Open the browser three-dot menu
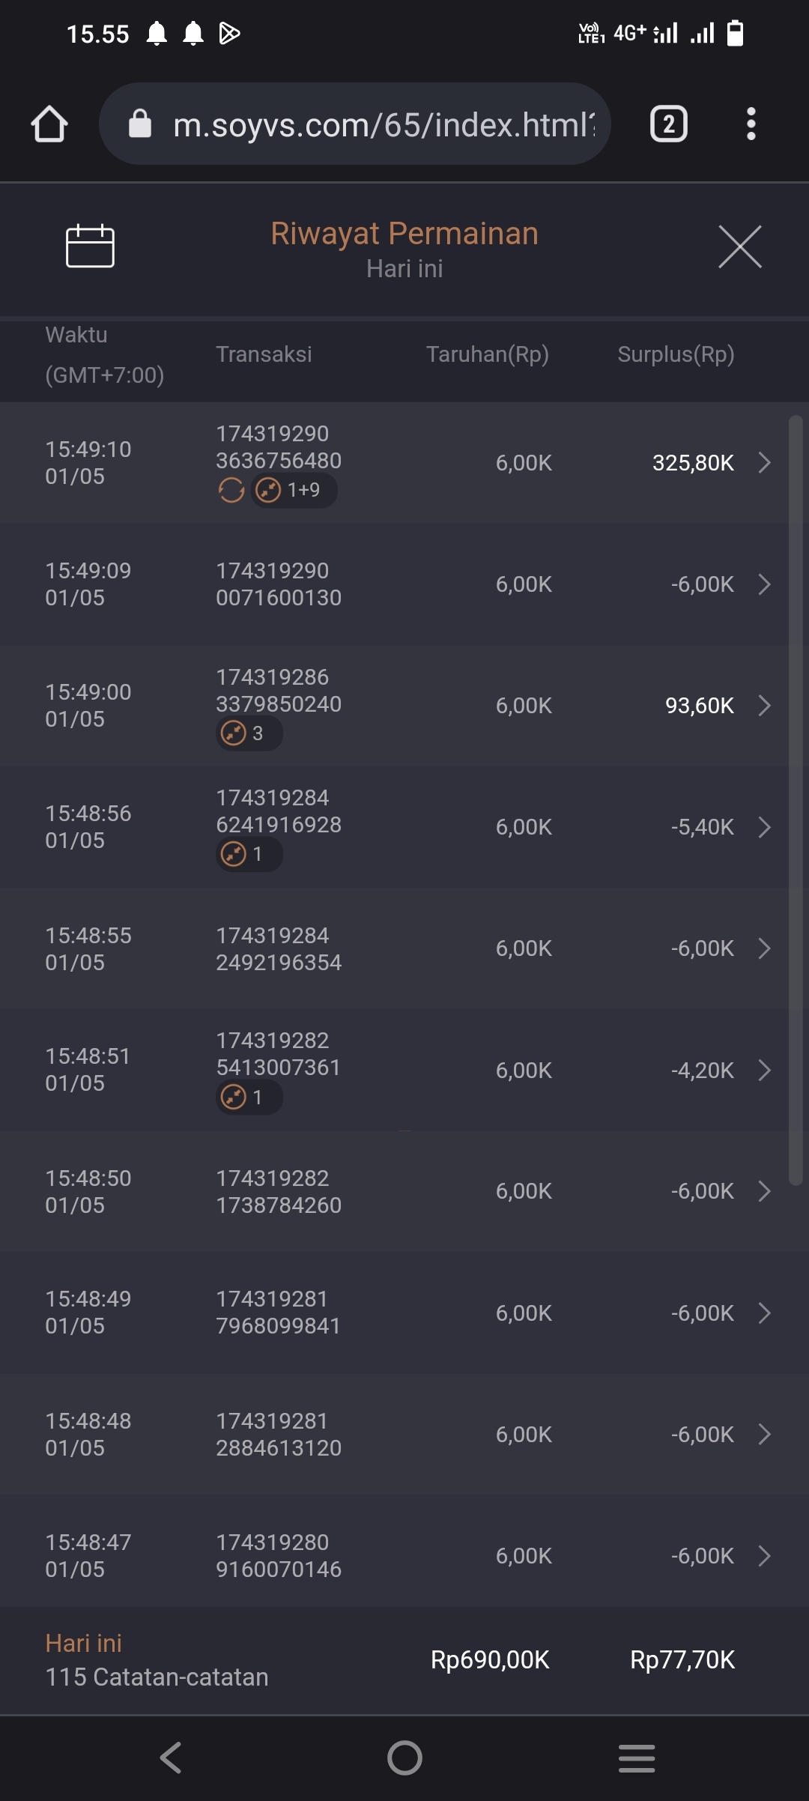 pyautogui.click(x=751, y=124)
